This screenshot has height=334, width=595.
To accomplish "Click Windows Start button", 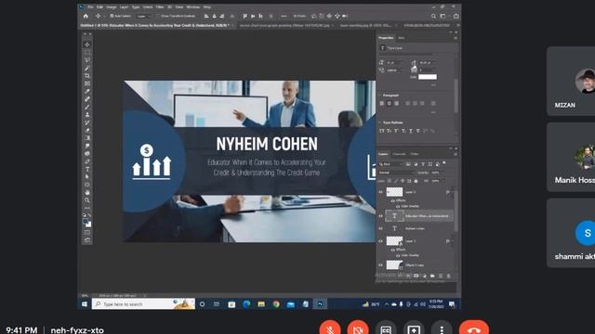I will coord(85,304).
